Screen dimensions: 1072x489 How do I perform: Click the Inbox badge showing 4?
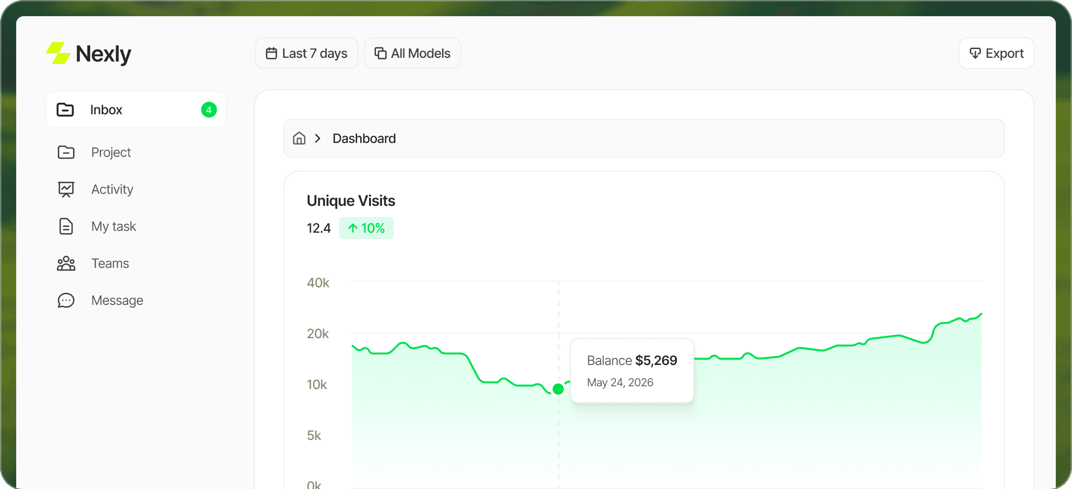(x=209, y=110)
